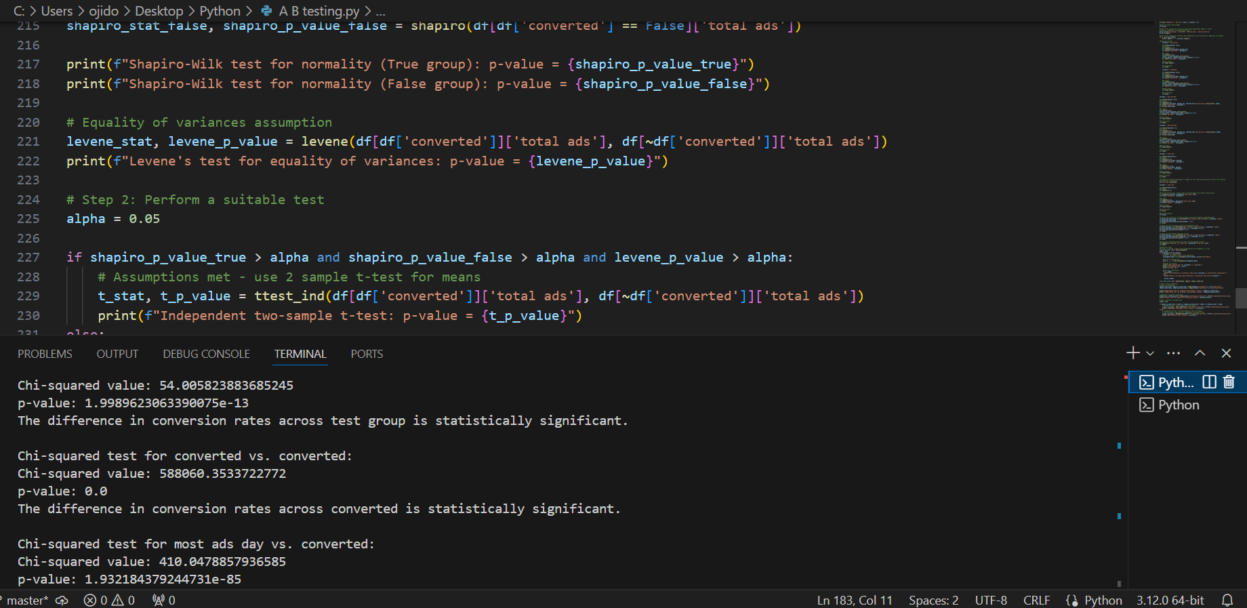Image resolution: width=1247 pixels, height=608 pixels.
Task: Click terminal line 'Chi-squared value: 54.005823883685245'
Action: tap(155, 385)
